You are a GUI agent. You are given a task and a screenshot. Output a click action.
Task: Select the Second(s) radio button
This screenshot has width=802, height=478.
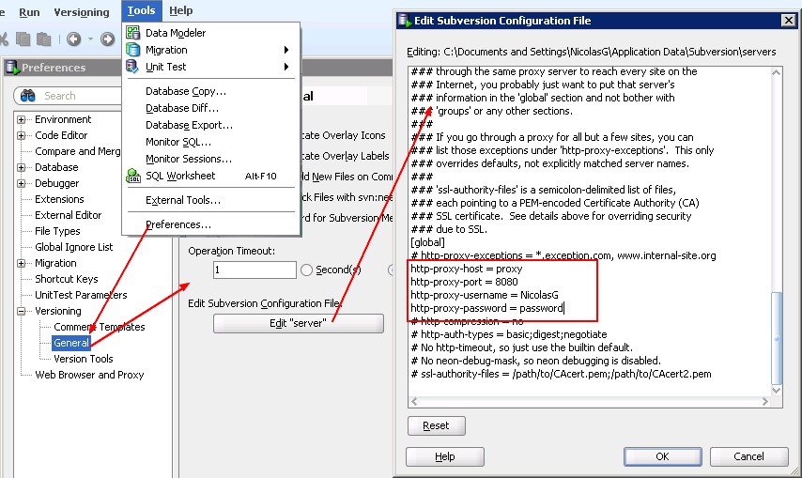click(306, 270)
